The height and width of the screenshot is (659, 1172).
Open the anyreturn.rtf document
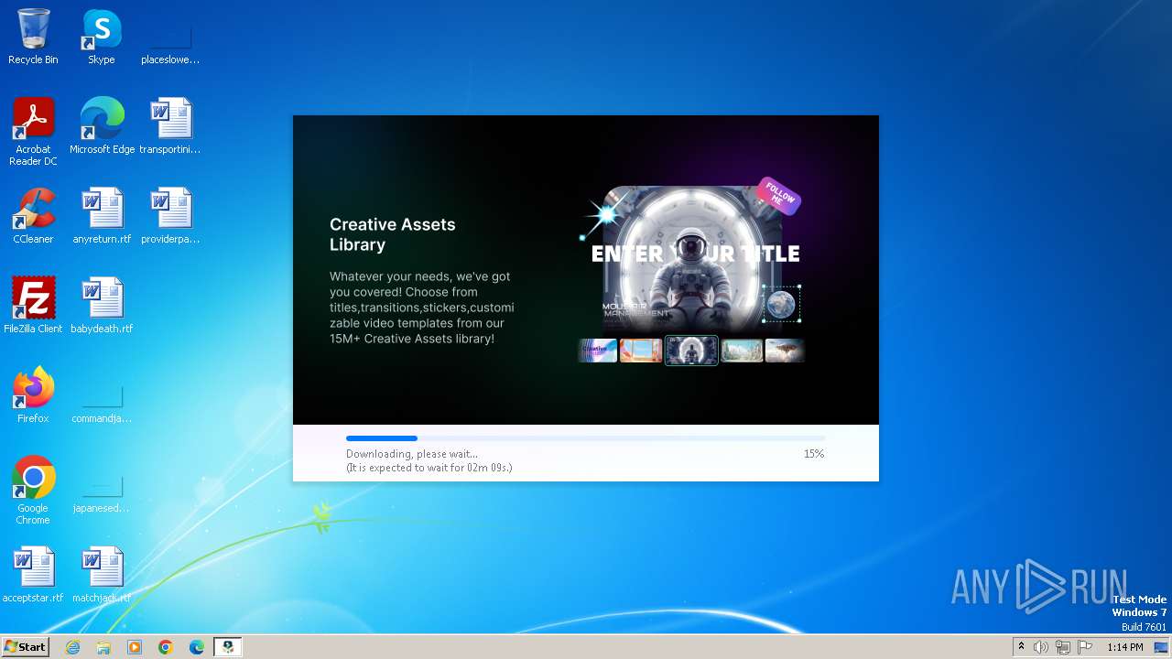pyautogui.click(x=102, y=216)
